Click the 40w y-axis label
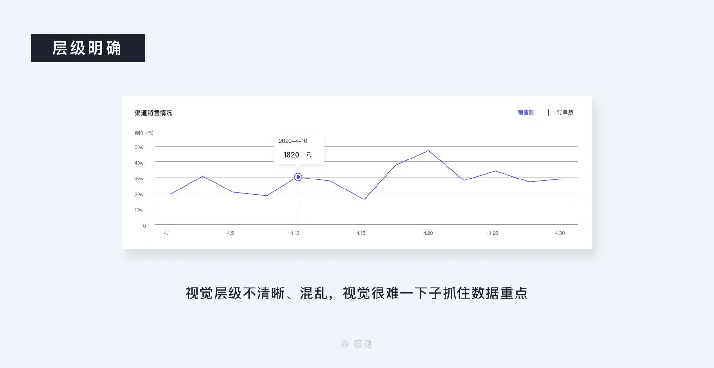This screenshot has height=368, width=714. (139, 163)
